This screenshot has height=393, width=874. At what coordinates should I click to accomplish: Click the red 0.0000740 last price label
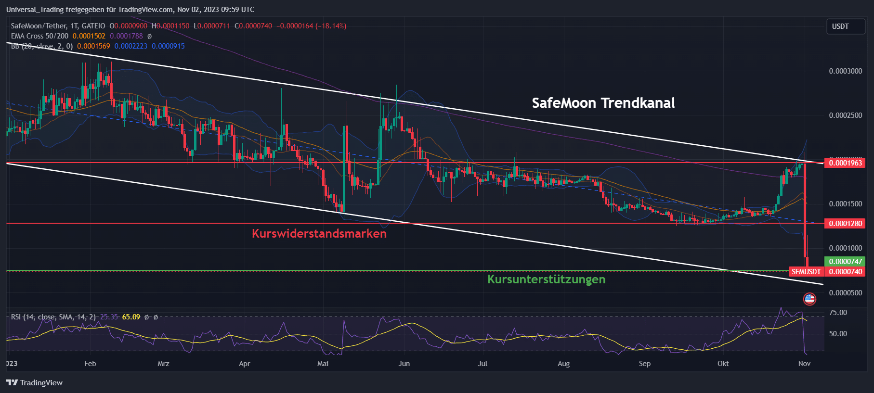pos(846,272)
